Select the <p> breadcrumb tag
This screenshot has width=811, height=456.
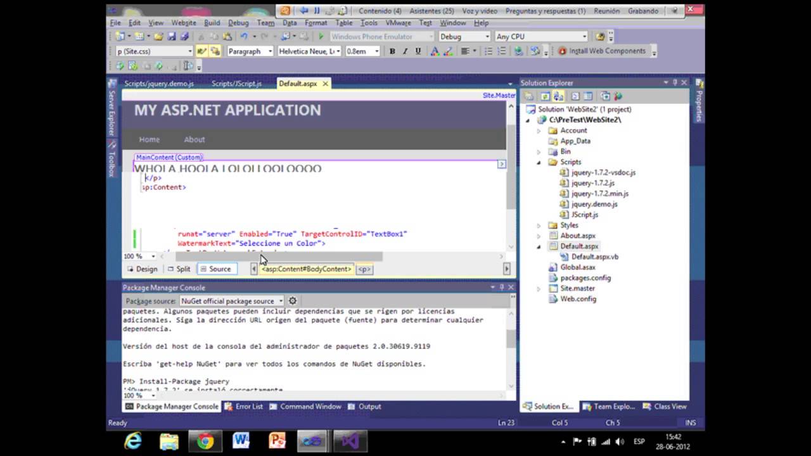pos(364,269)
